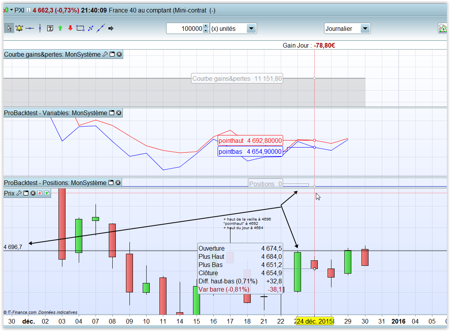The height and width of the screenshot is (331, 450).
Task: Maximize the ProBacktest Variables panel
Action: pos(112,113)
